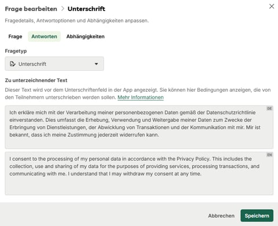The height and width of the screenshot is (226, 278).
Task: Open the Fragetyp dropdown arrow
Action: (x=96, y=64)
